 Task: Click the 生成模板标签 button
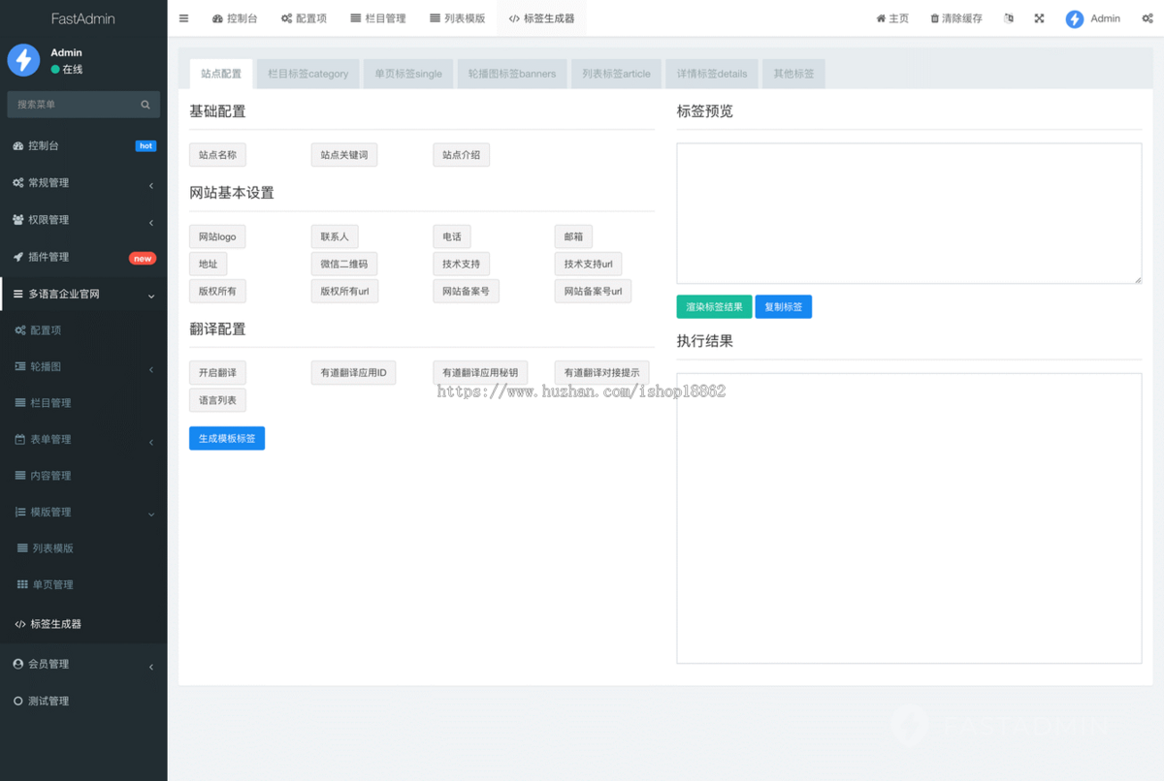[227, 438]
